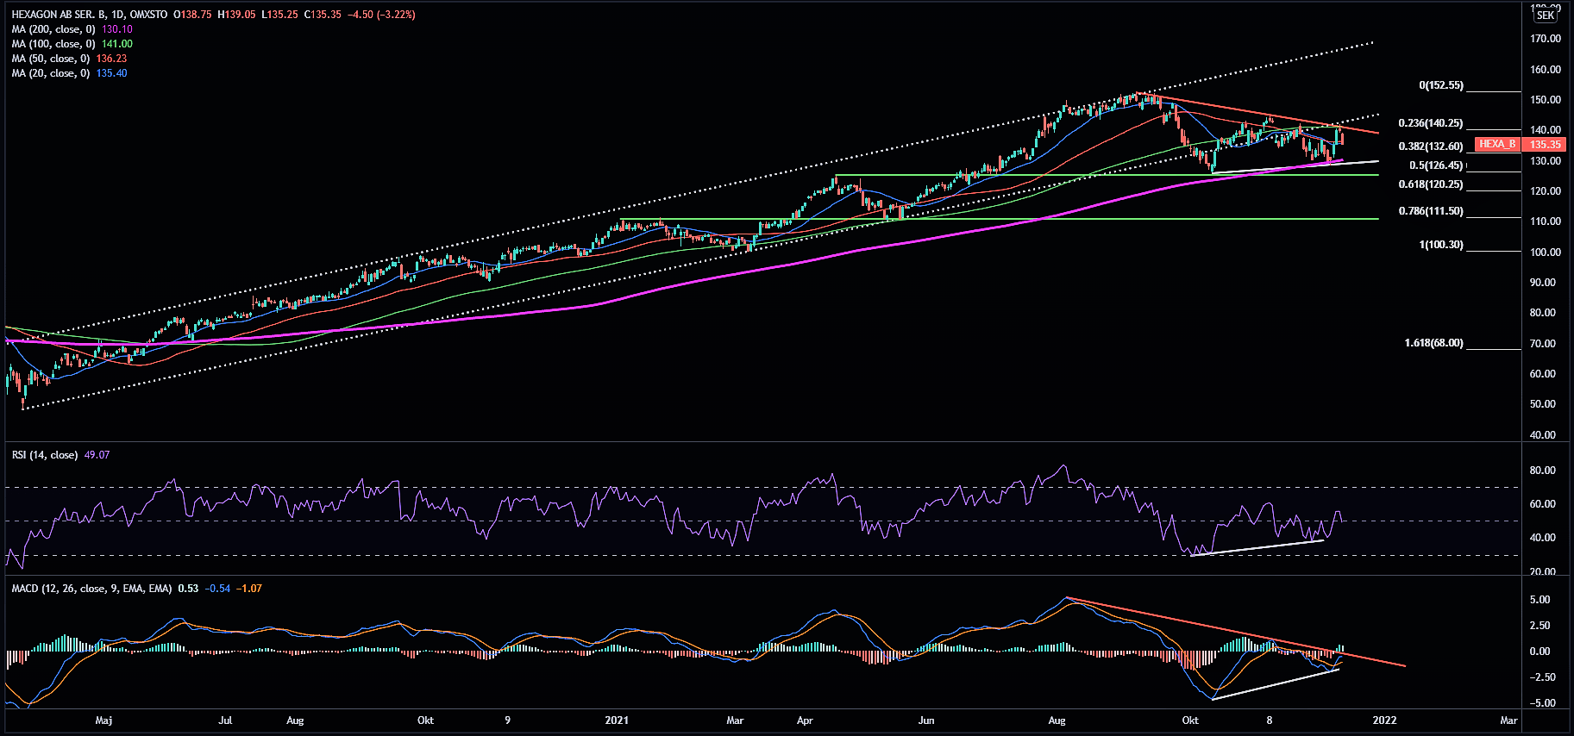Select the 1.618(68.00) Fibonacci extension label
This screenshot has height=736, width=1574.
[x=1433, y=343]
